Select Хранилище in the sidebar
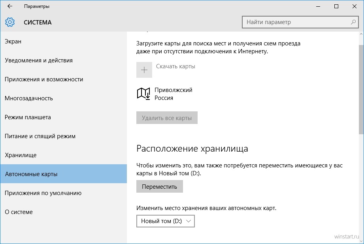364x244 pixels. coord(63,155)
